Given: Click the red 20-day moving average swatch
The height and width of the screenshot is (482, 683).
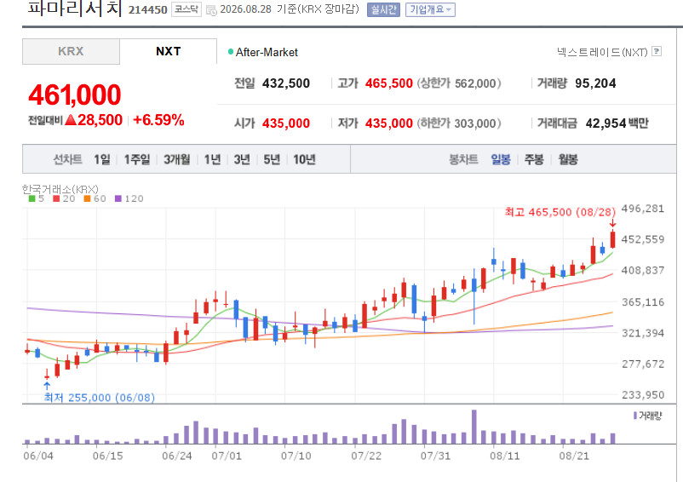Looking at the screenshot, I should [x=56, y=198].
